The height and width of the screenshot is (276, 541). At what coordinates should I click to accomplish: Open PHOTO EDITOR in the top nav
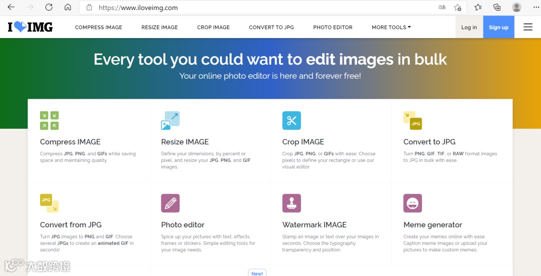(333, 27)
